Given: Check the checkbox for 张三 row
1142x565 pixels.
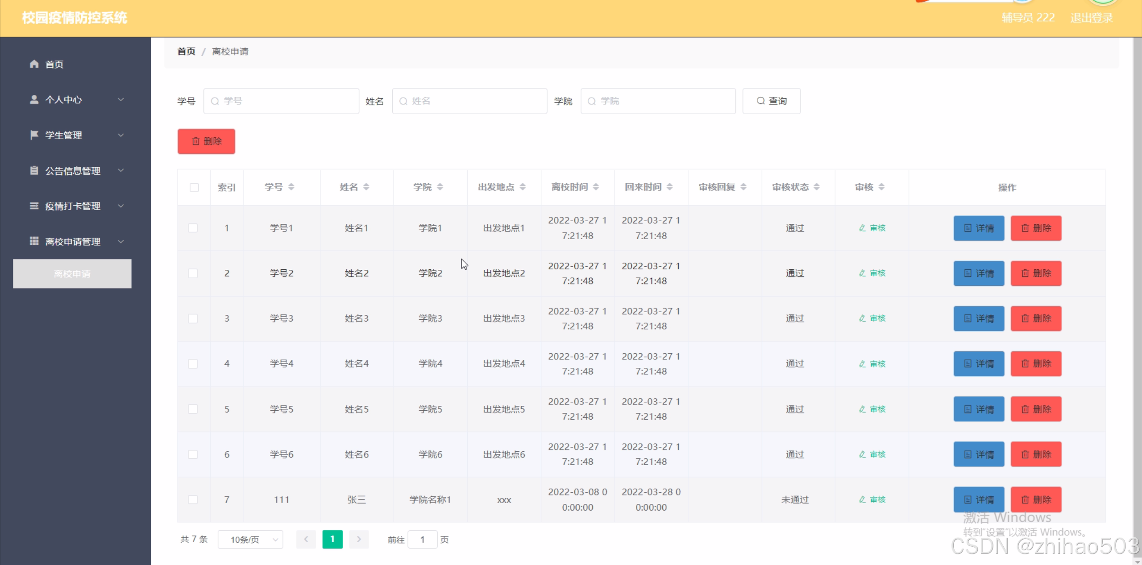Looking at the screenshot, I should [x=193, y=499].
